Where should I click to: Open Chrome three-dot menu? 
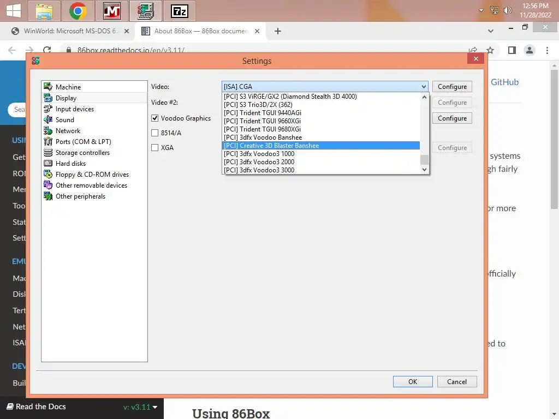point(547,50)
